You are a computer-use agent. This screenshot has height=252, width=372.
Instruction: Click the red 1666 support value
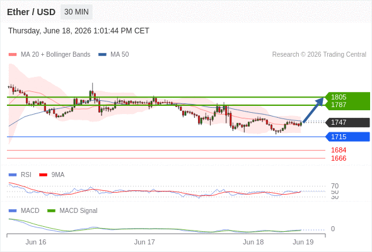(x=339, y=158)
